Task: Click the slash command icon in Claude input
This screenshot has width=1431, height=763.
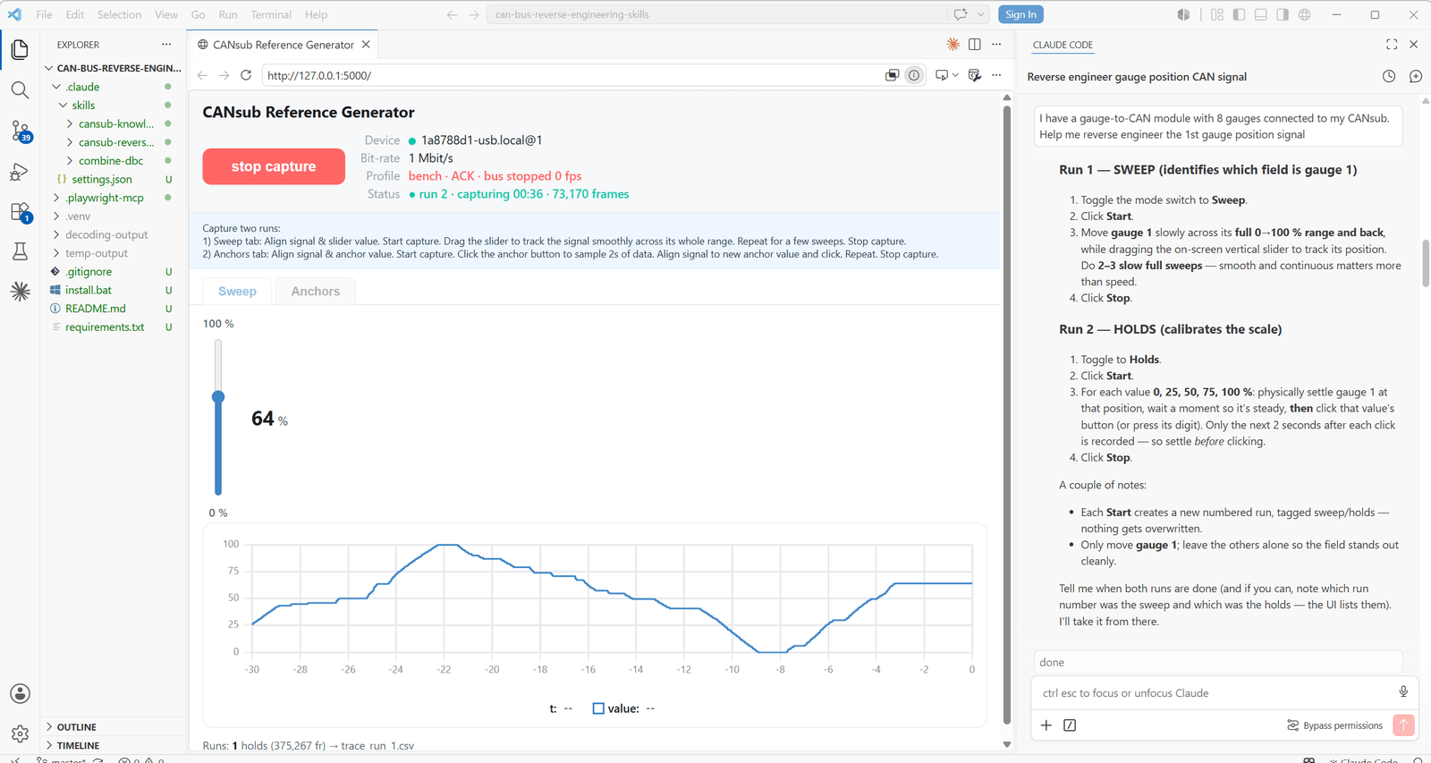Action: [1070, 725]
